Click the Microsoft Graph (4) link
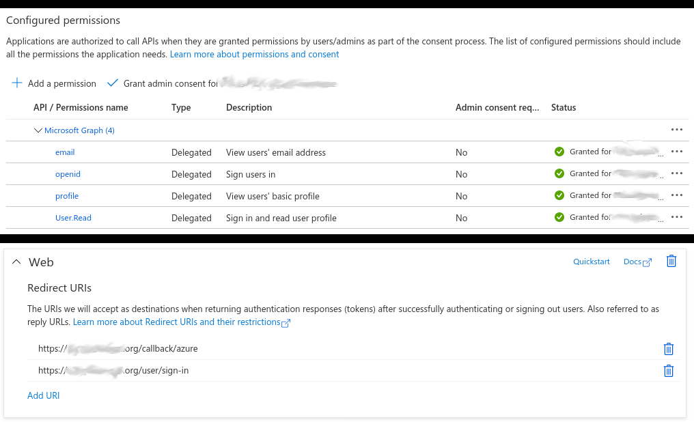The image size is (694, 422). tap(79, 130)
